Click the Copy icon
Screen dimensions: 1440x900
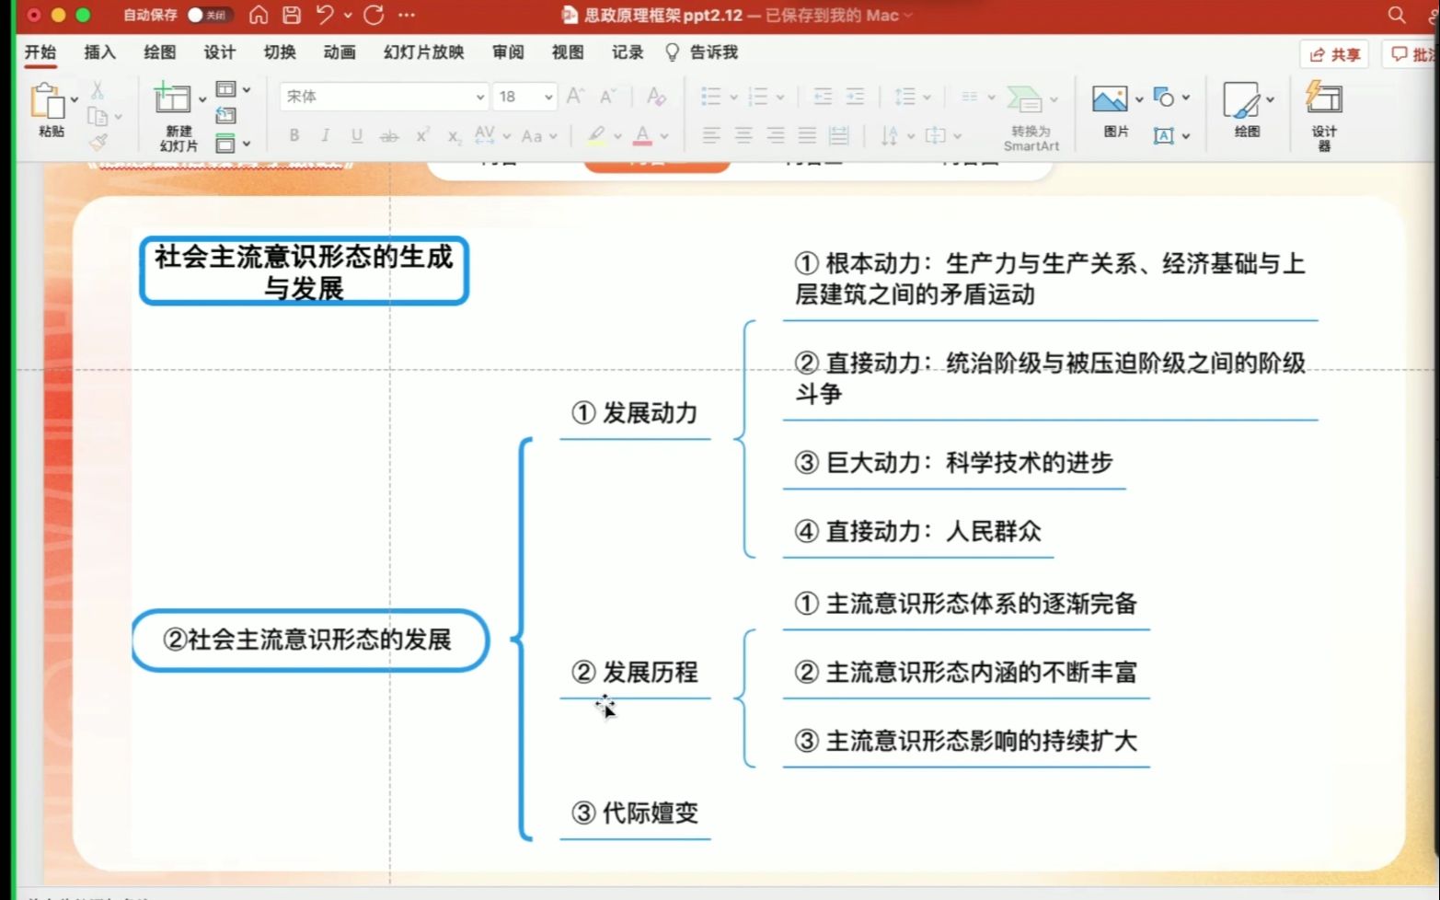tap(98, 117)
